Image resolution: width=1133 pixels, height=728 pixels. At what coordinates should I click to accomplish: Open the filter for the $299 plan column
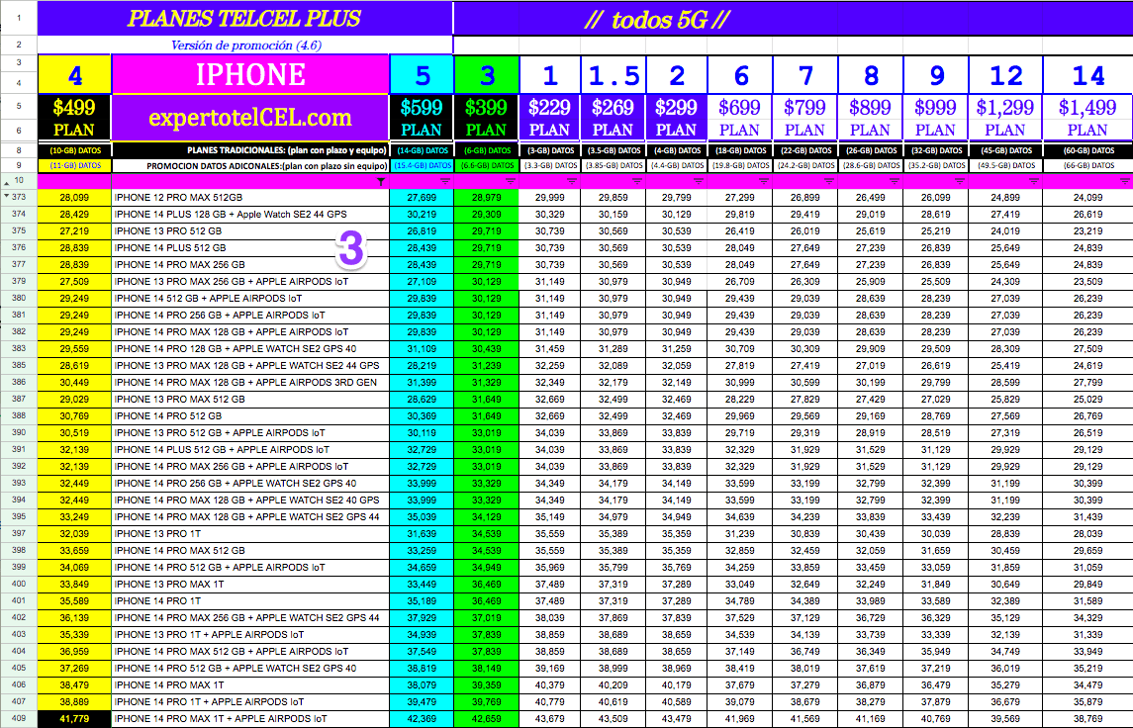pyautogui.click(x=699, y=182)
